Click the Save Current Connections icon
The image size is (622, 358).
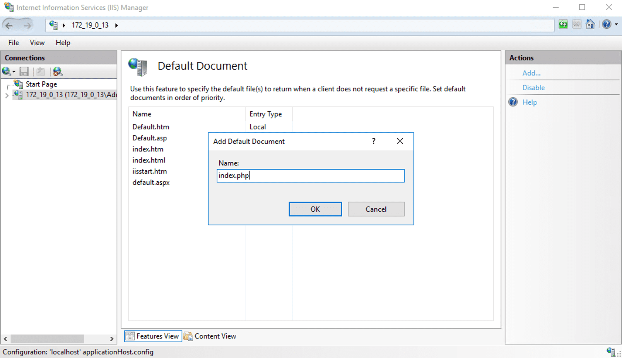(24, 71)
